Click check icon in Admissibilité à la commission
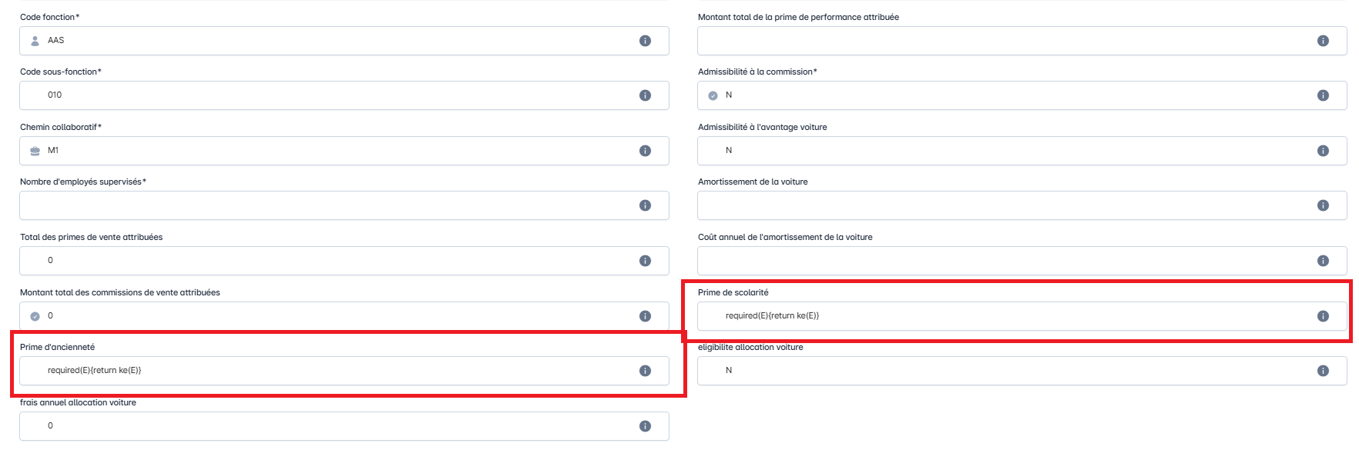Image resolution: width=1359 pixels, height=470 pixels. pos(713,95)
